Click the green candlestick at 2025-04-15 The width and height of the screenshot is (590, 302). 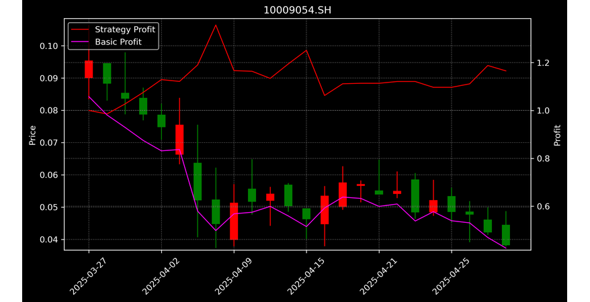coord(306,213)
